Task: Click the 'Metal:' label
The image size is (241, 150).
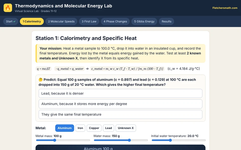Action: tap(41, 128)
